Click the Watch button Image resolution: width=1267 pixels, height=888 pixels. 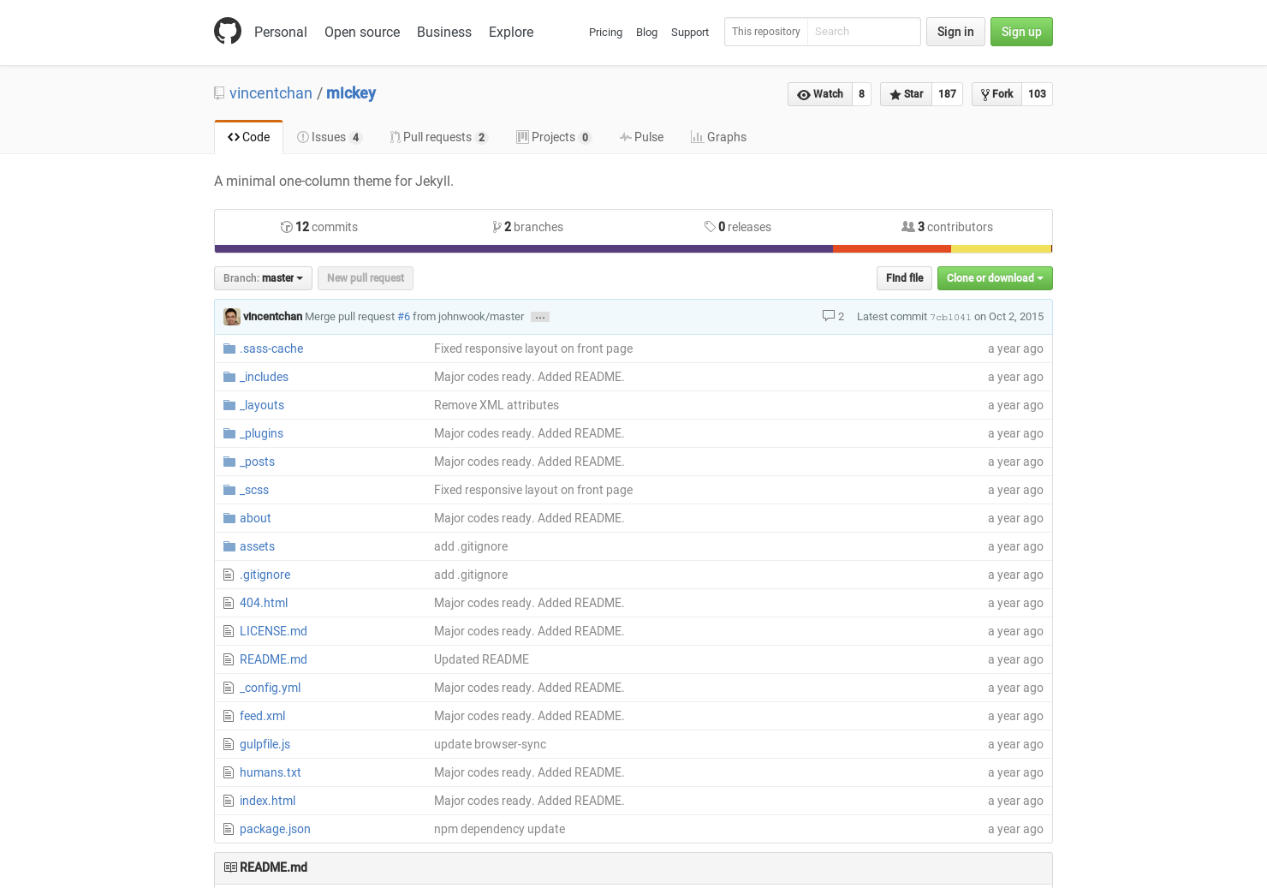[820, 94]
